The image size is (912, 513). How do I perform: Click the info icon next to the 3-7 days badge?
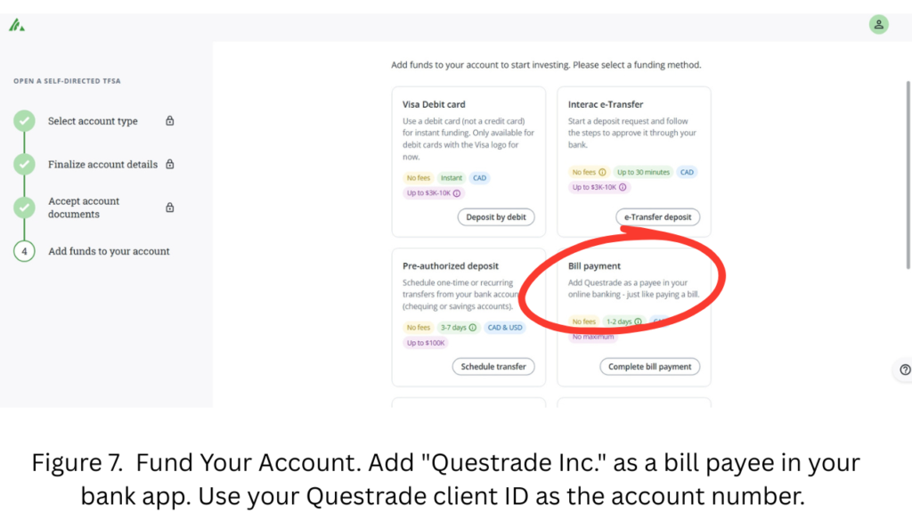tap(472, 327)
